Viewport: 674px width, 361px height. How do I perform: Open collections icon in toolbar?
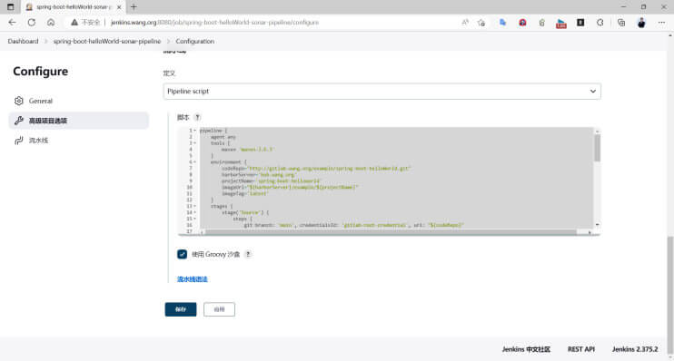point(621,23)
